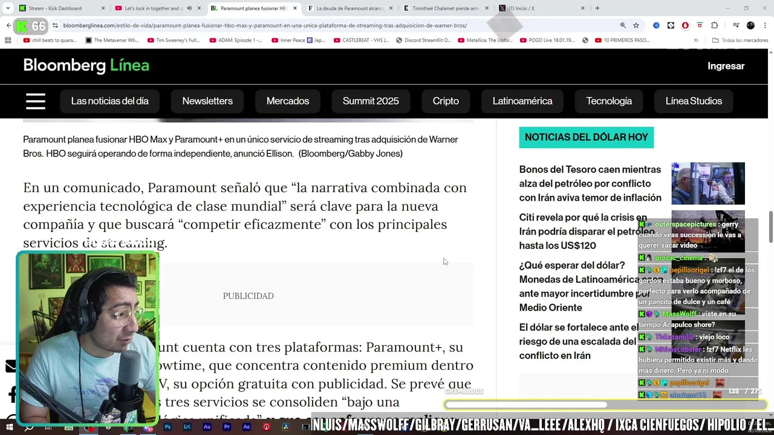
Task: Launch Photoshop from the taskbar
Action: (x=167, y=427)
